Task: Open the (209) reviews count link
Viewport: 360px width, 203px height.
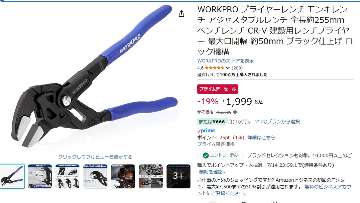Action: 237,68
